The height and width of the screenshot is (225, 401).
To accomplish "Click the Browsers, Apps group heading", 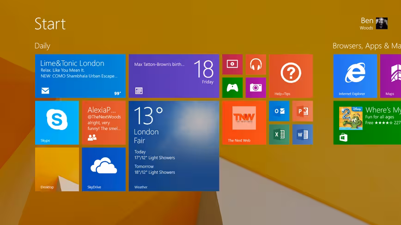I will 367,46.
